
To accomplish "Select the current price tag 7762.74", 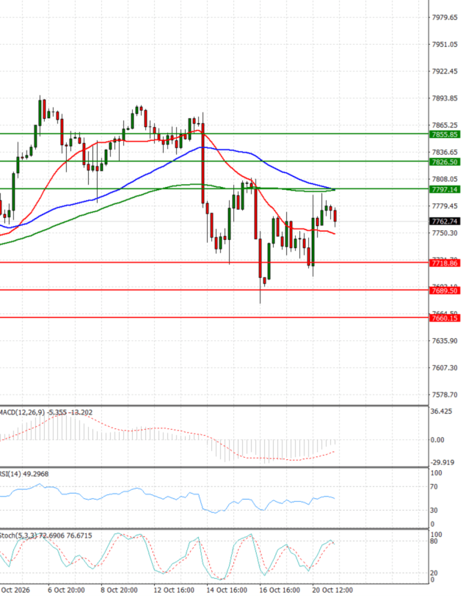I will click(x=444, y=222).
